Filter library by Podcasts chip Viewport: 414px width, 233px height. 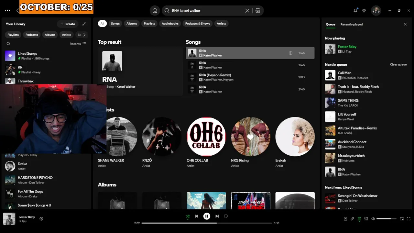point(32,35)
